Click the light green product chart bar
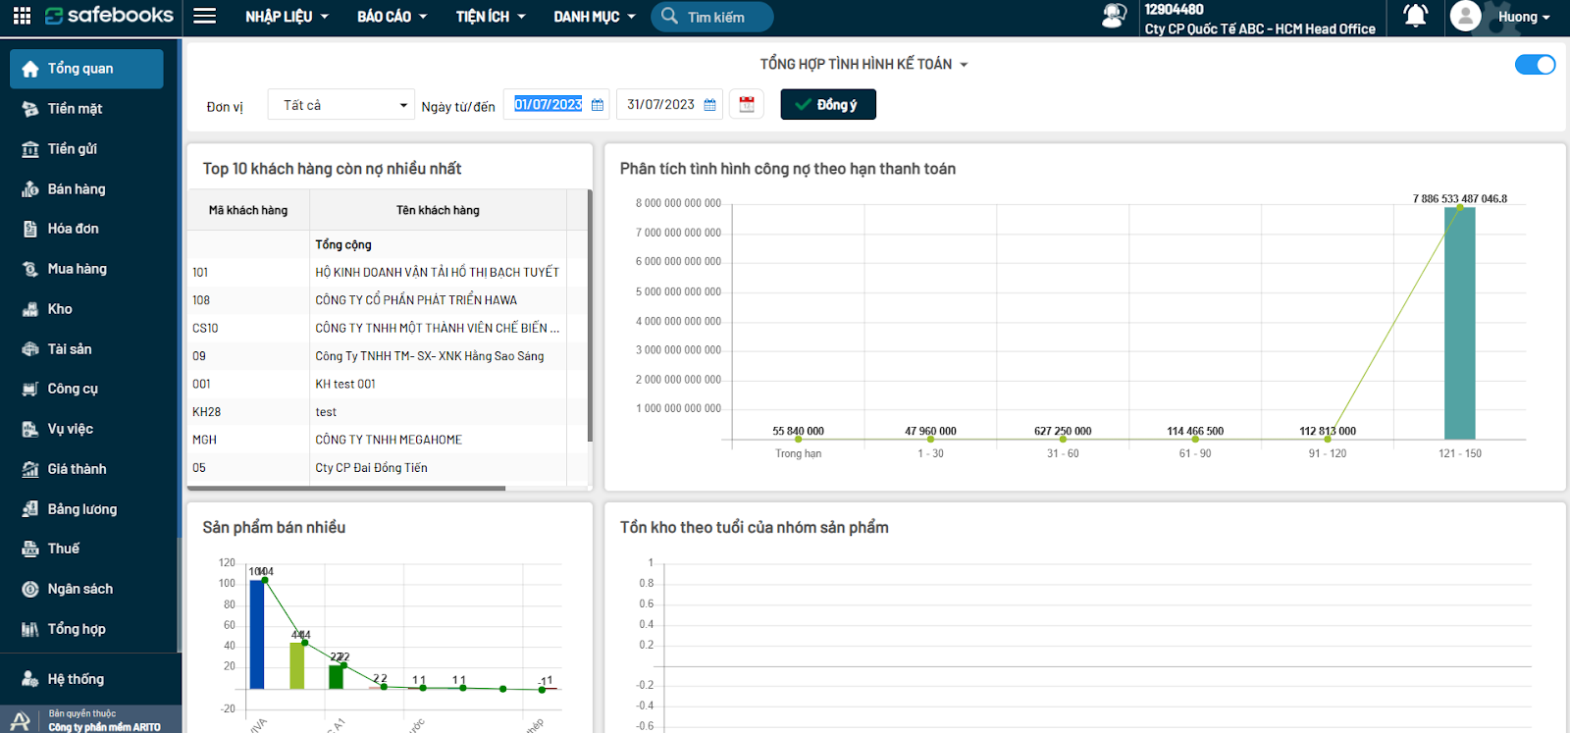 tap(297, 665)
